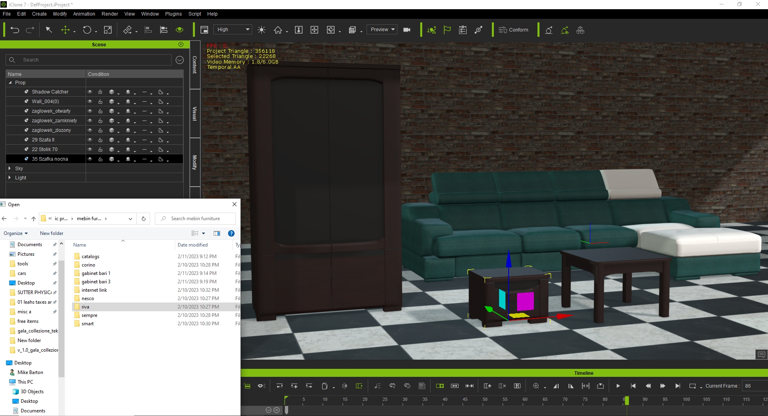Toggle lock icon for zaglowek_zlozony
Screen dimensions: 768x416
tap(100, 130)
